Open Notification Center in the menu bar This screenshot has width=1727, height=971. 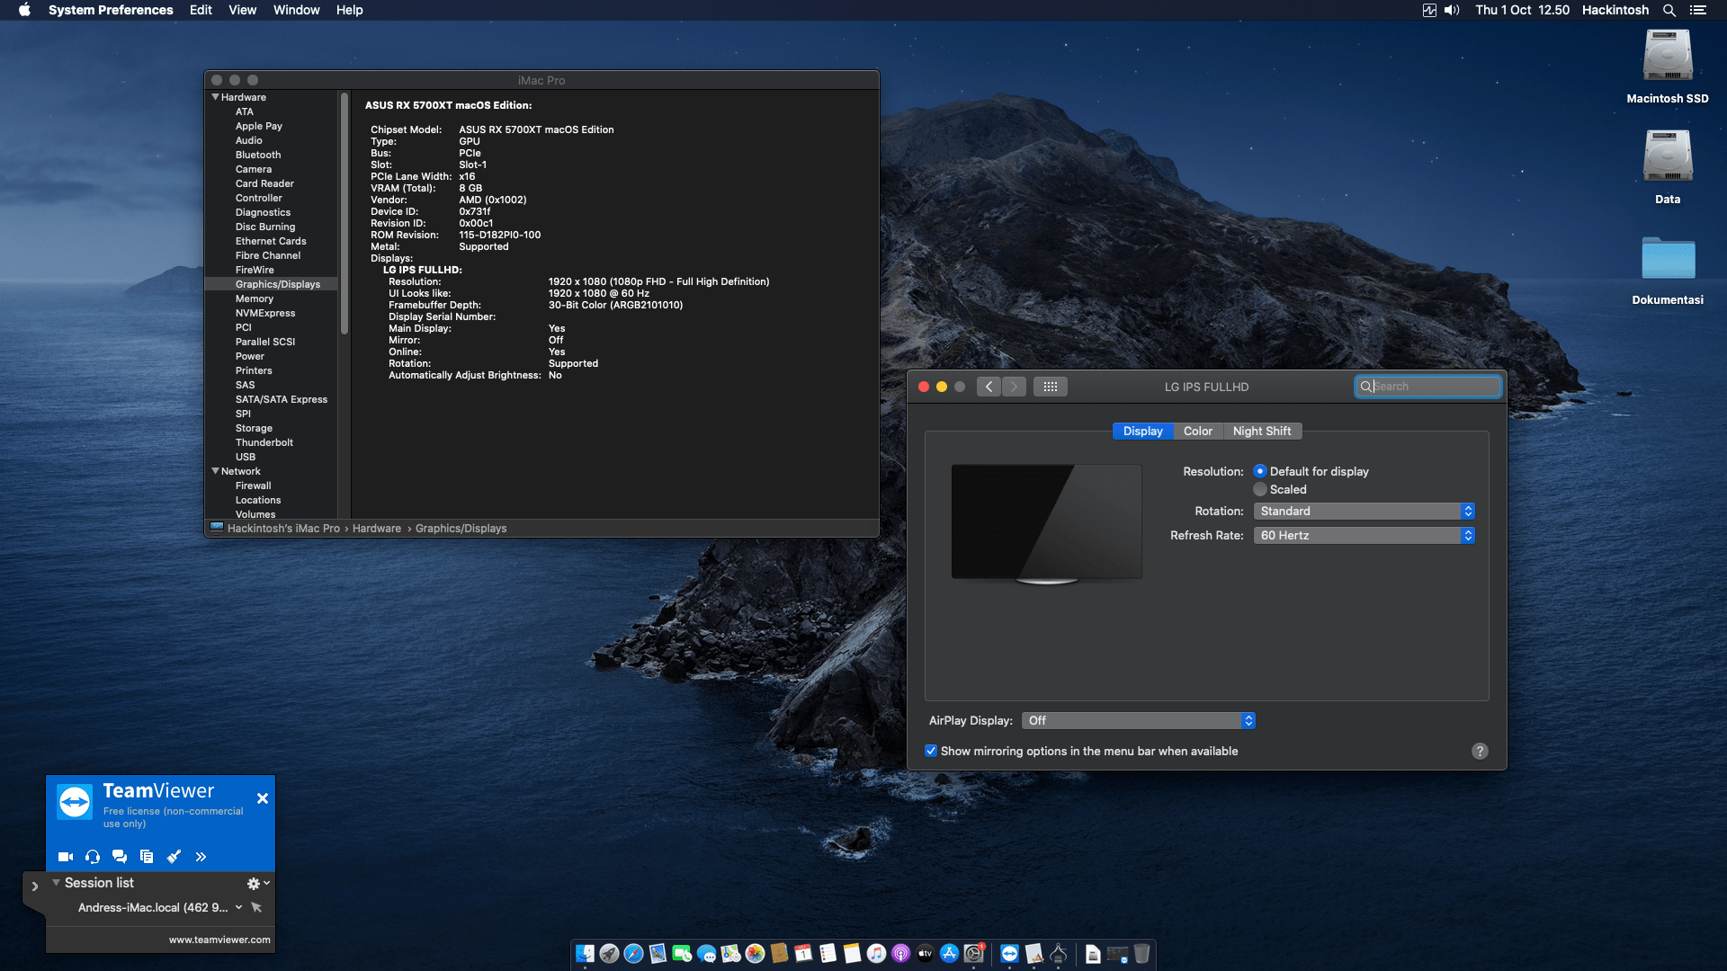tap(1698, 10)
